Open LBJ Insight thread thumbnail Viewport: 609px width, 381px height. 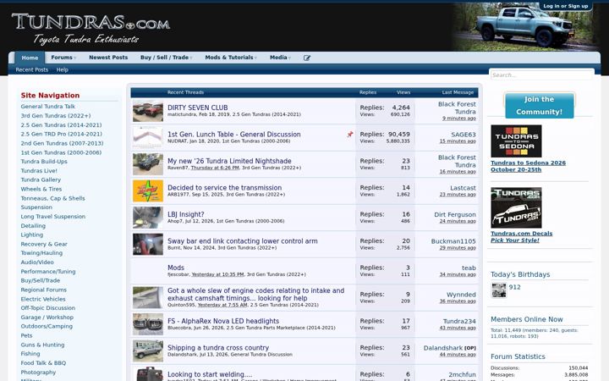[148, 218]
